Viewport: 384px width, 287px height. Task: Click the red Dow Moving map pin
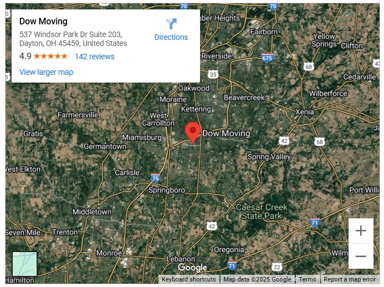click(193, 133)
